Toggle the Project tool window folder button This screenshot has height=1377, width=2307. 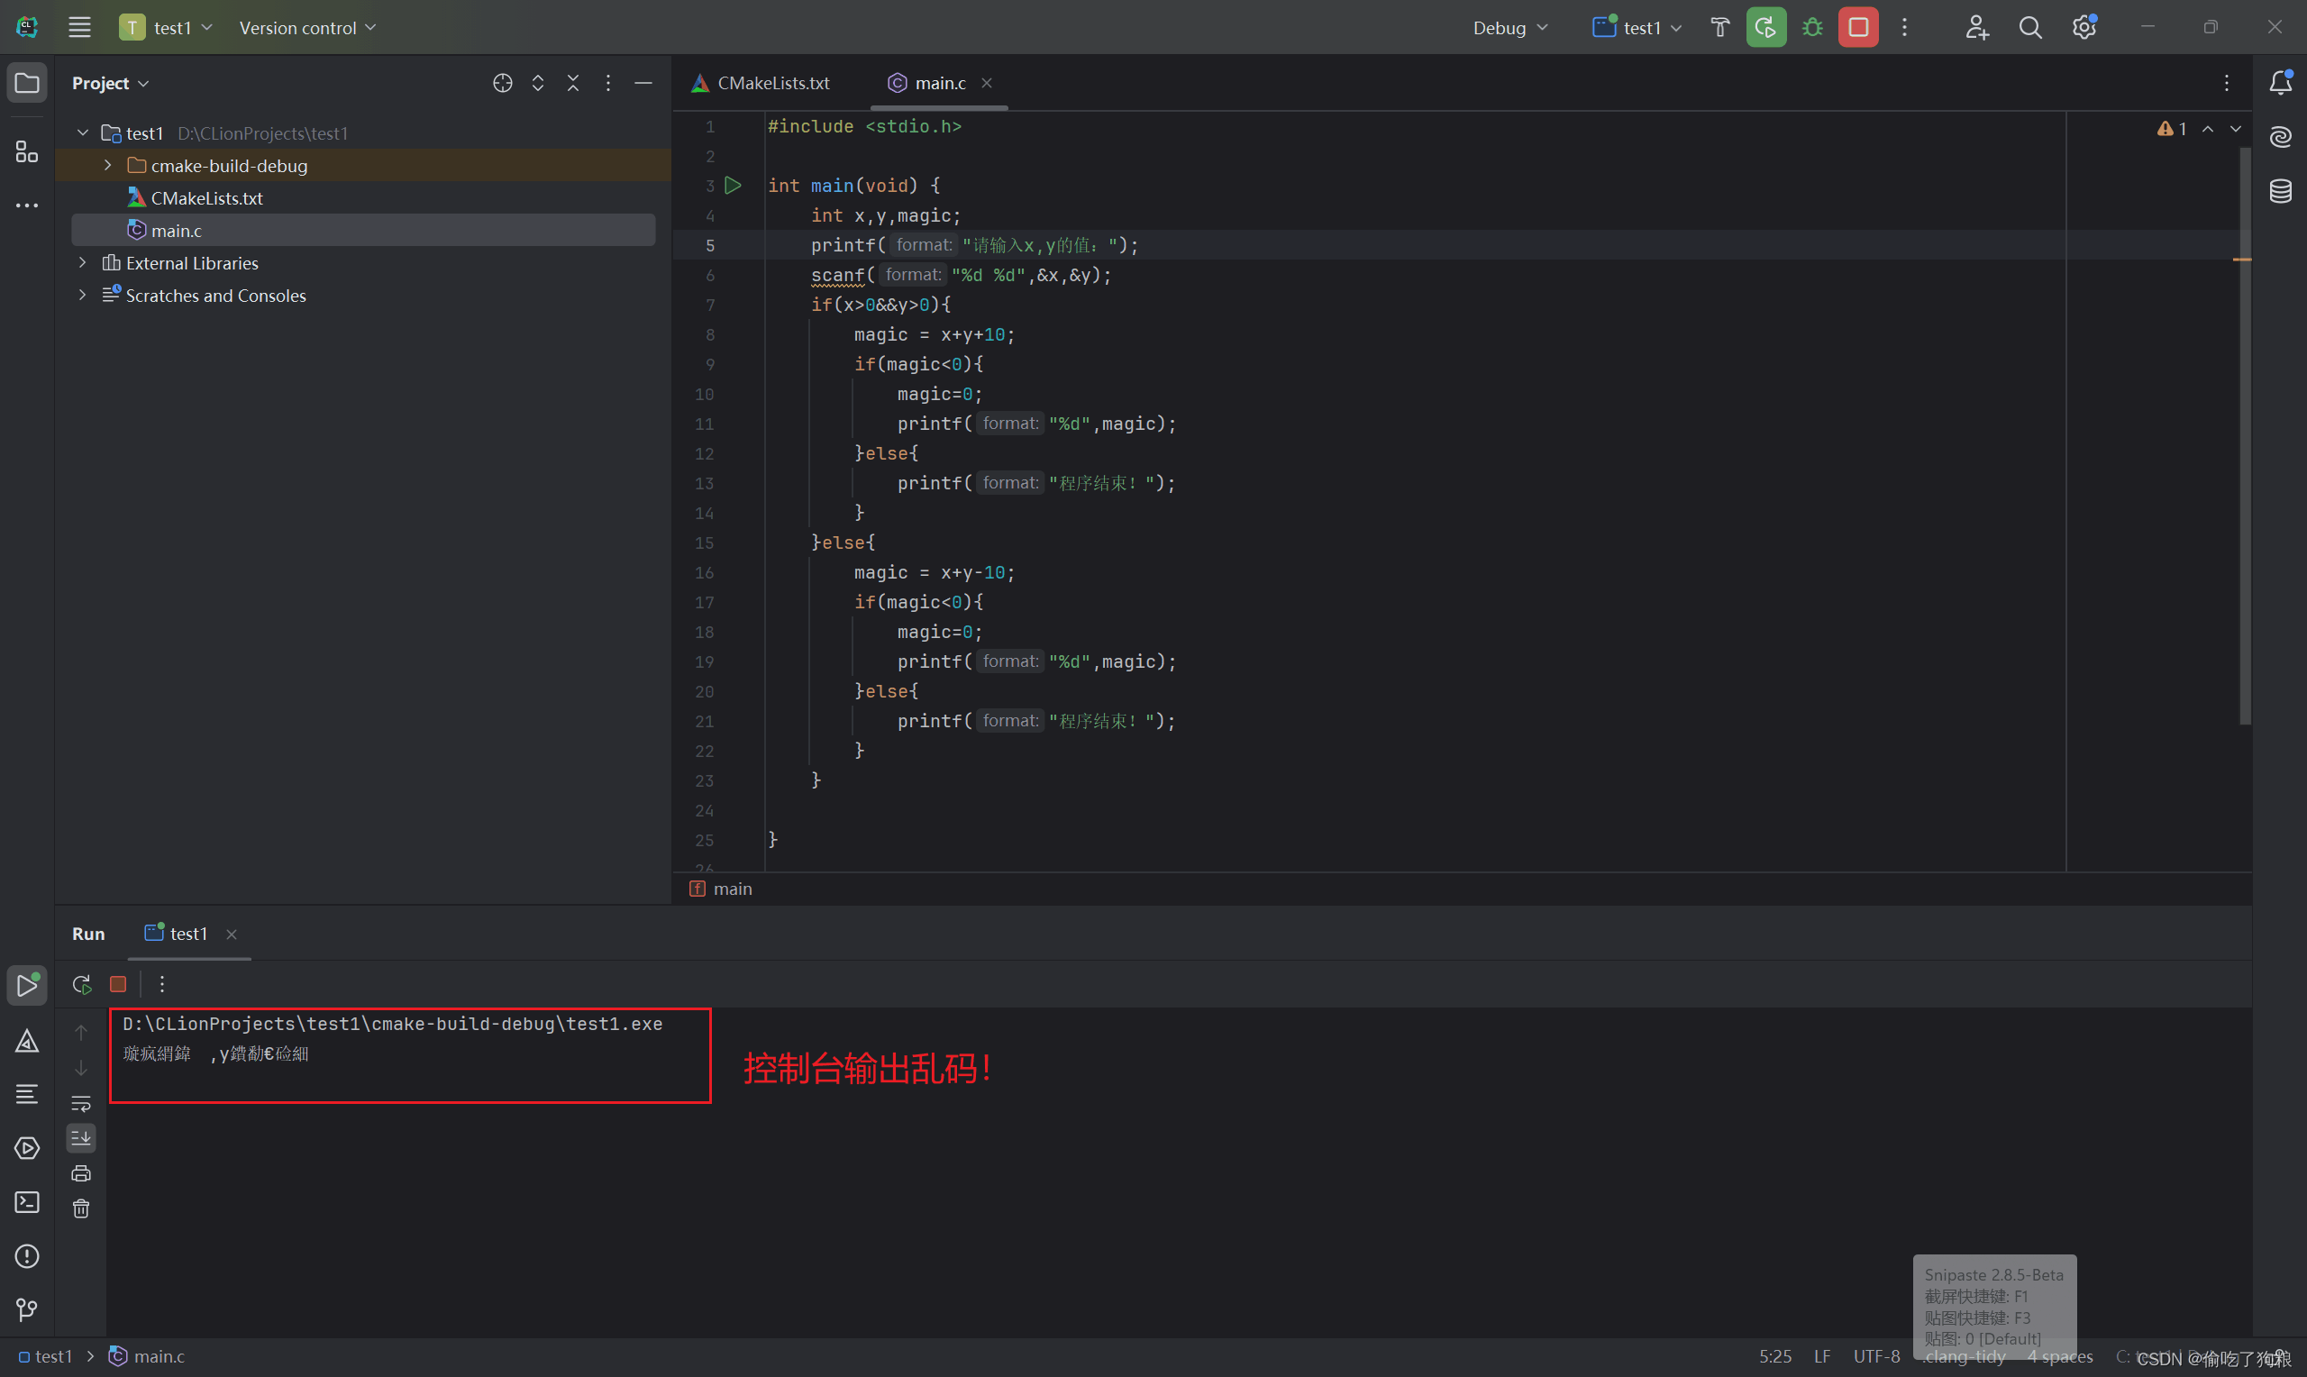[x=27, y=84]
